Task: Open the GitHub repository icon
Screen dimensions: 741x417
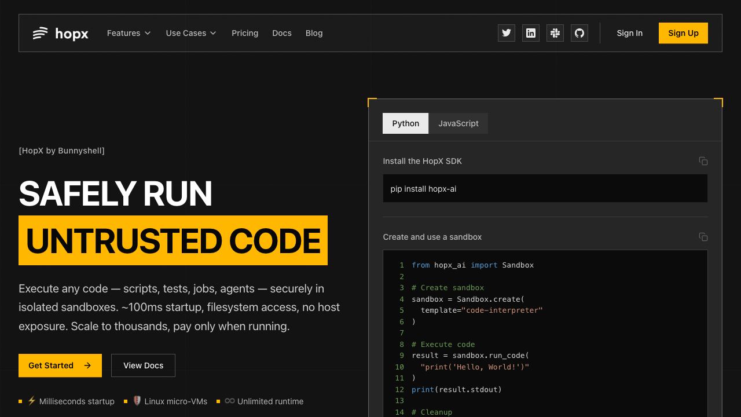Action: coord(579,33)
